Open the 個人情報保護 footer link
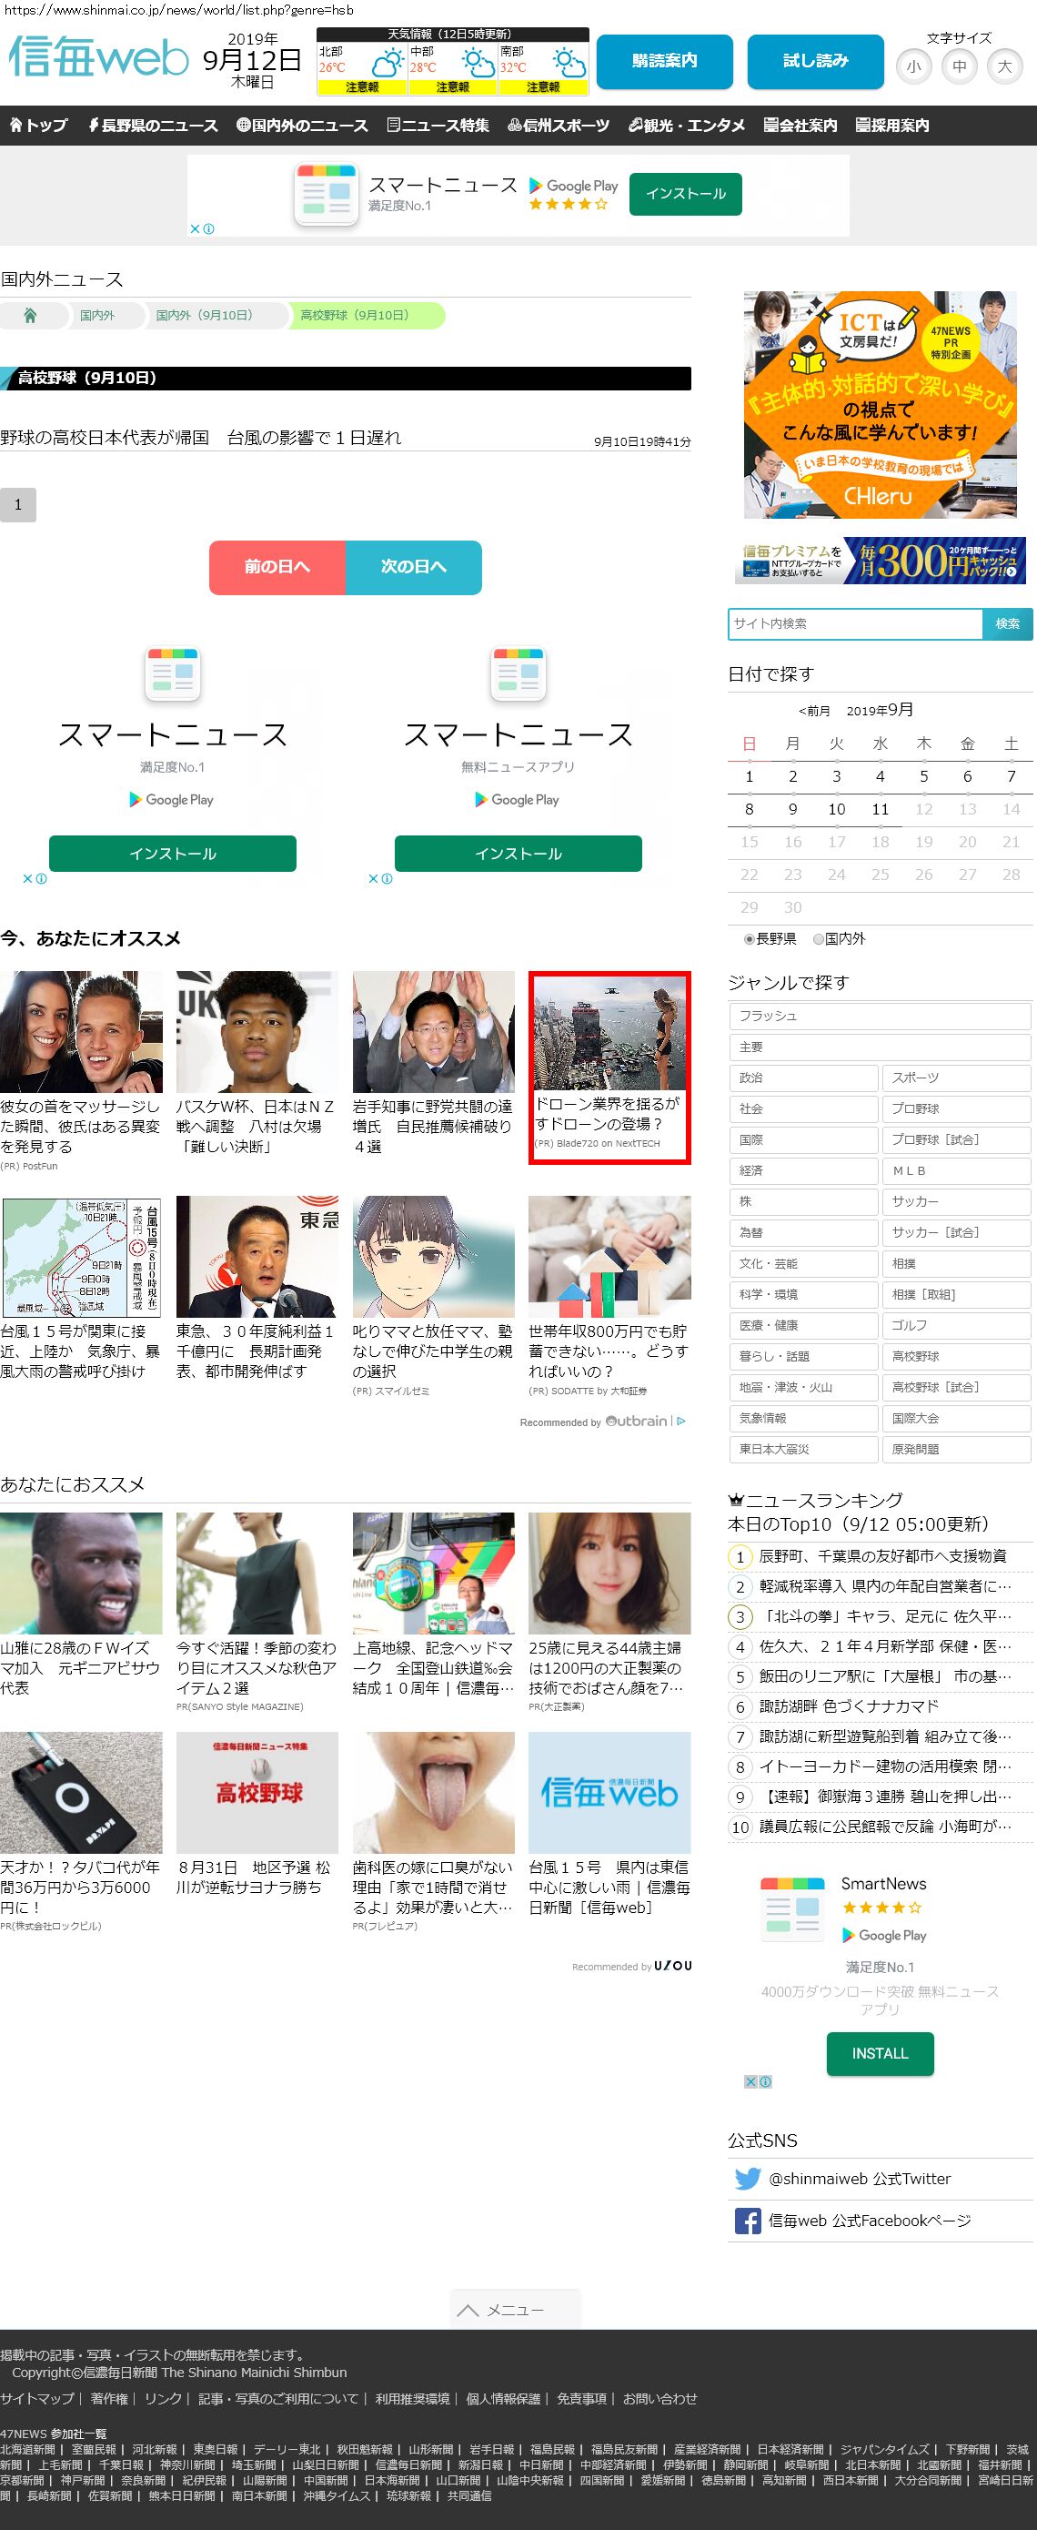 (504, 2398)
